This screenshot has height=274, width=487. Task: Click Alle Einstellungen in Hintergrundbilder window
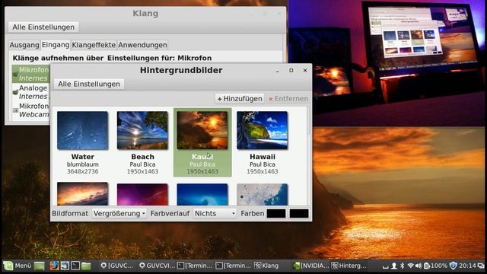point(89,84)
